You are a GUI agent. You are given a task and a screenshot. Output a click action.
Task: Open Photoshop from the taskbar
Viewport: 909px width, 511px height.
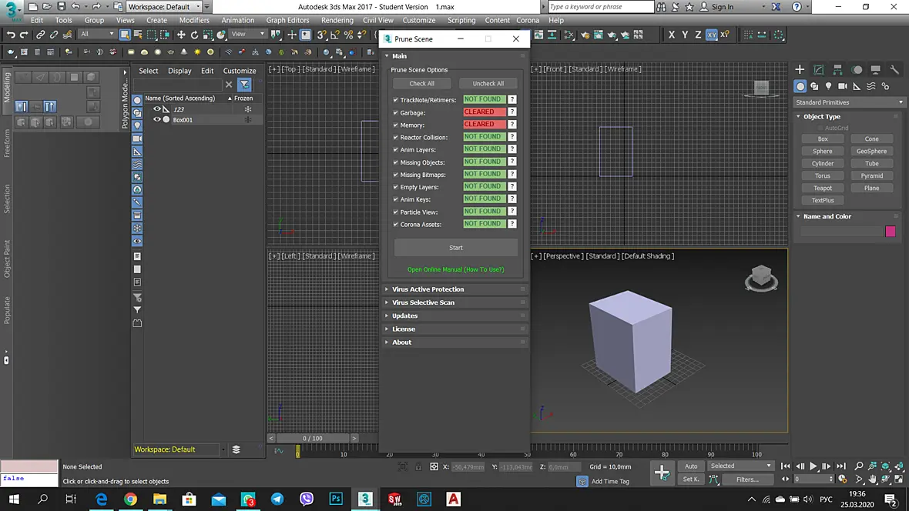(x=336, y=499)
